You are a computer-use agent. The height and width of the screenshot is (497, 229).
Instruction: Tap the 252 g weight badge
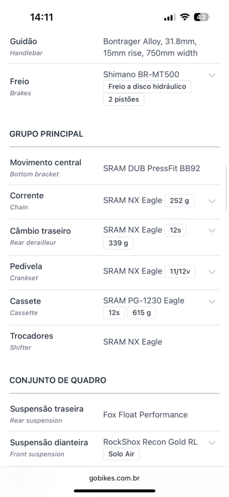pos(179,201)
